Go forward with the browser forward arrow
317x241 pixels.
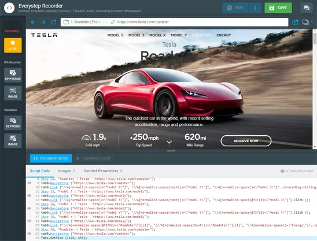coord(43,22)
